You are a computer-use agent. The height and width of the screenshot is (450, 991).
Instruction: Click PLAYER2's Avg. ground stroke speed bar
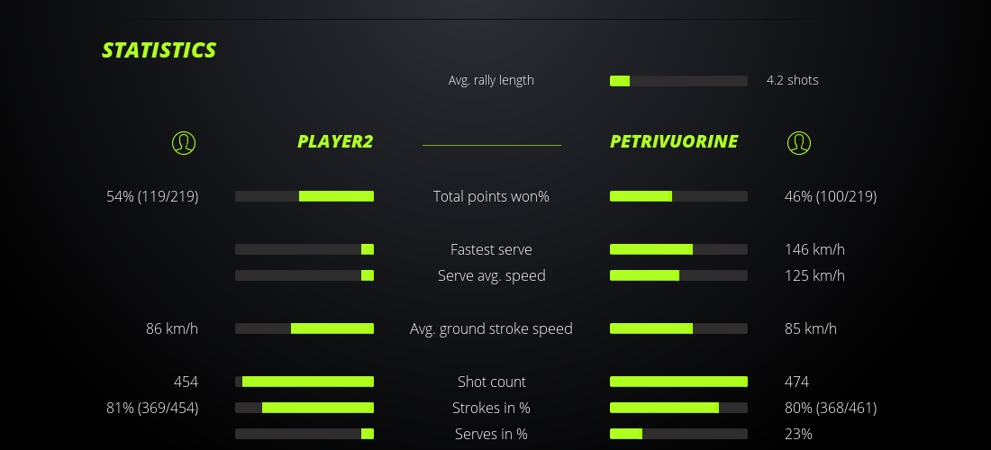point(305,328)
